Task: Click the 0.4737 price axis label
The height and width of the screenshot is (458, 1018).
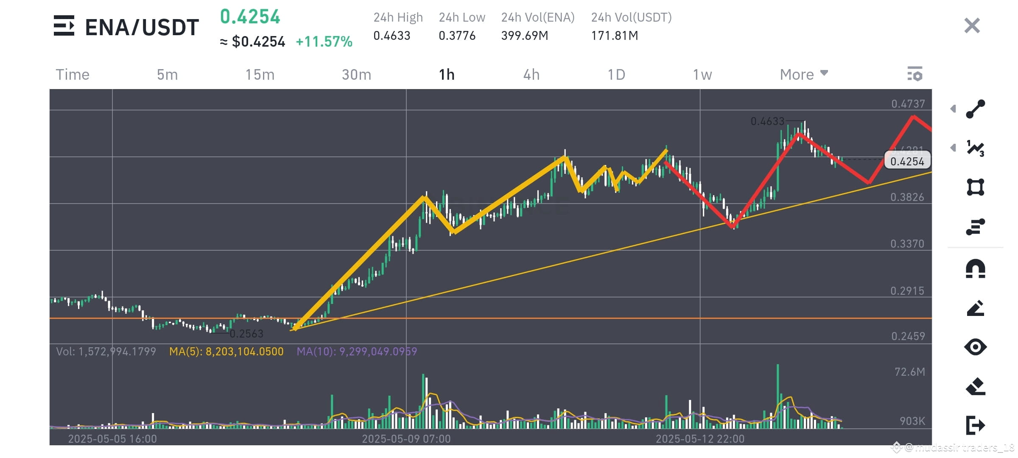Action: pos(908,103)
